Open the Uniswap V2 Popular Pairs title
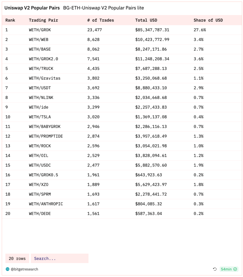243x277 pixels. 32,8
